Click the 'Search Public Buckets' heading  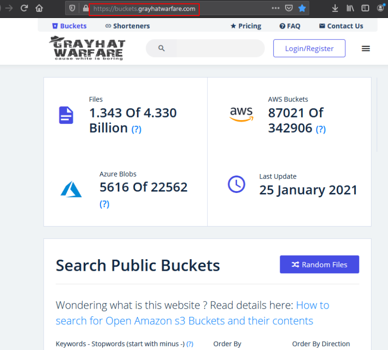click(x=138, y=265)
